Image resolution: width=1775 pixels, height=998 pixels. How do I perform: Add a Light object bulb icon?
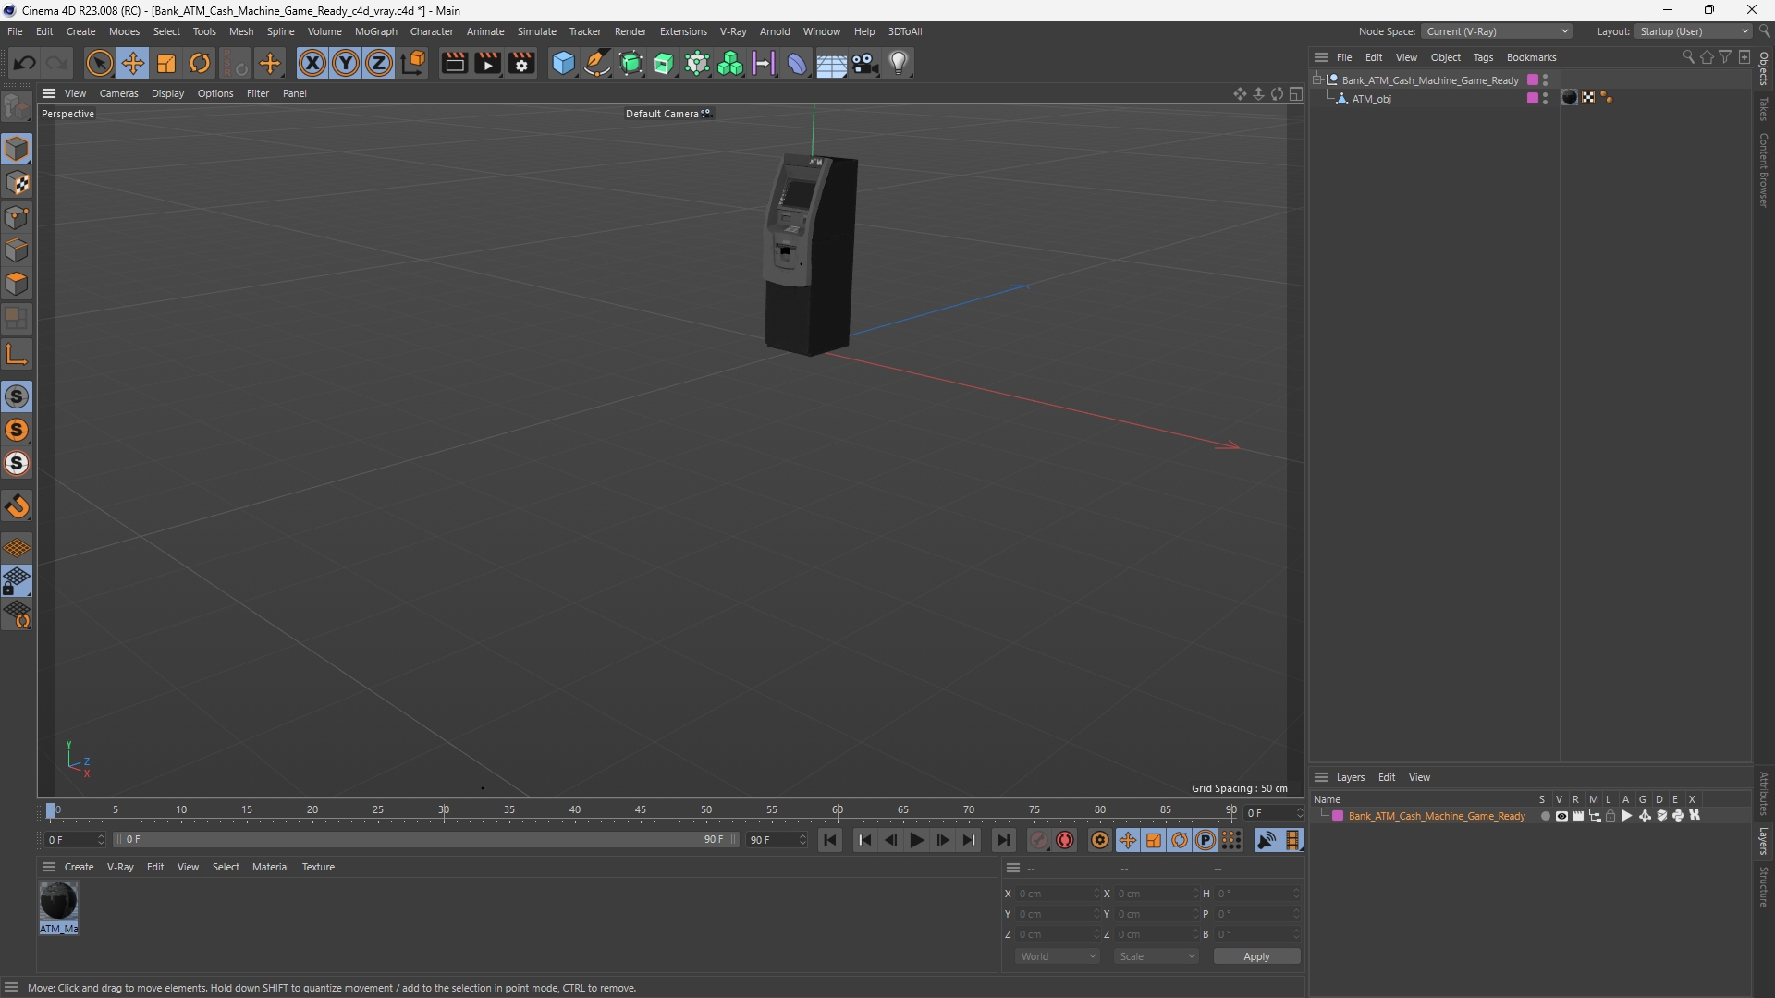coord(899,63)
